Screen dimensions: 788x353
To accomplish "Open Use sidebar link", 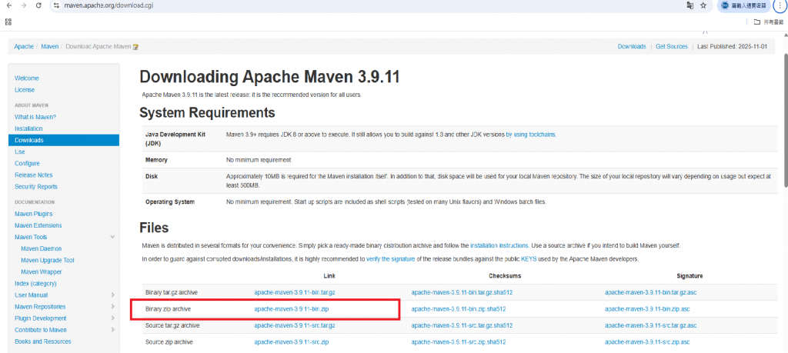I will (19, 152).
